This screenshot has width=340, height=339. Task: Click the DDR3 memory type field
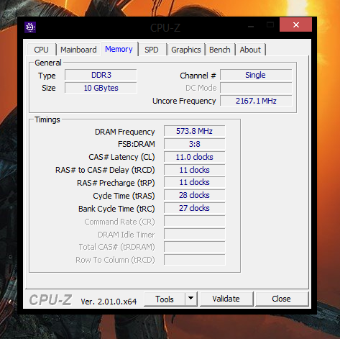point(101,75)
